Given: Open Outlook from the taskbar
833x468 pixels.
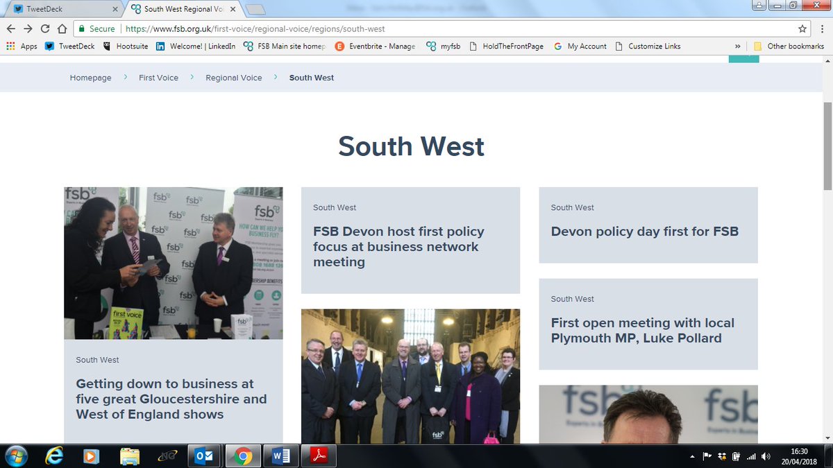Looking at the screenshot, I should pos(205,456).
